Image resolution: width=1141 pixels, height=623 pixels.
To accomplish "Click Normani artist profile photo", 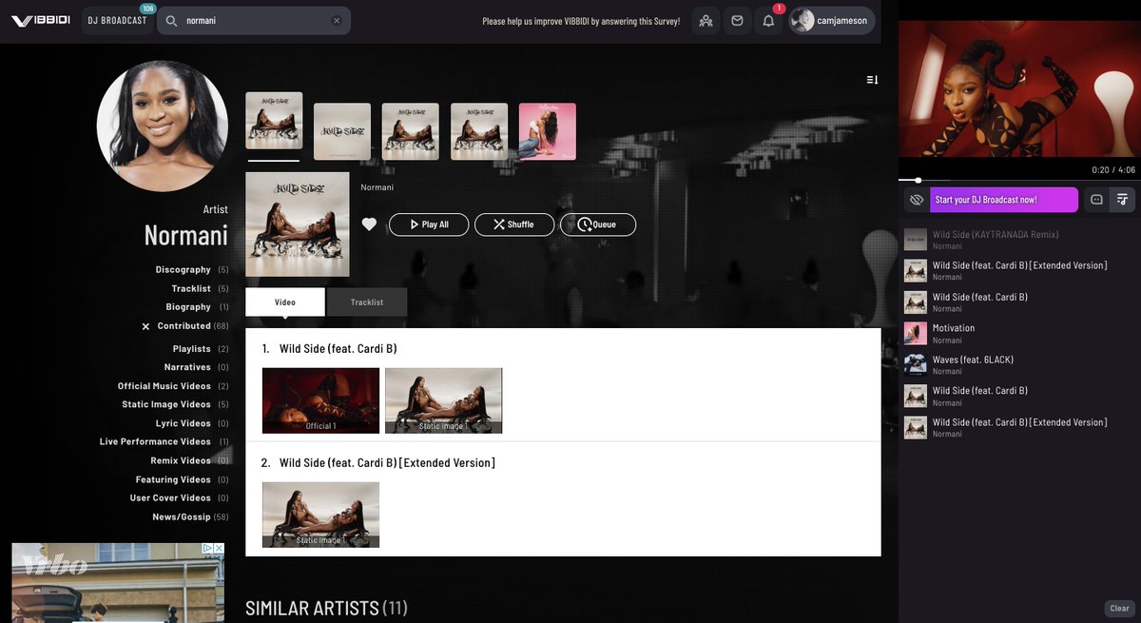I will (163, 127).
